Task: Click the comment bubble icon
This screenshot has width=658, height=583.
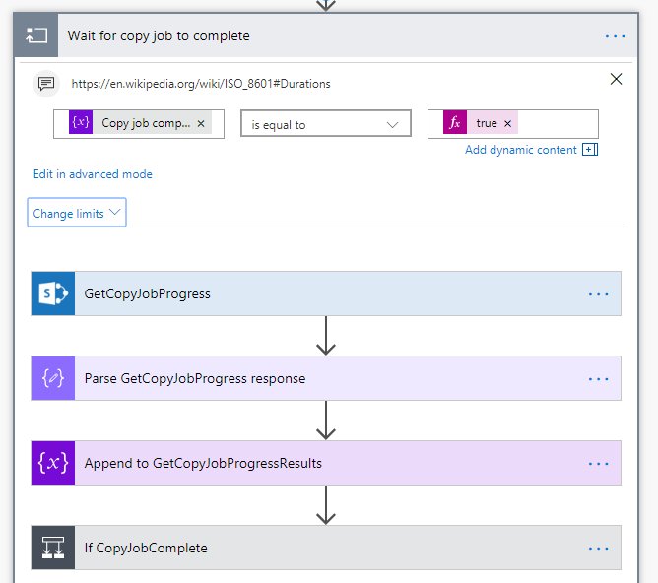Action: tap(45, 83)
